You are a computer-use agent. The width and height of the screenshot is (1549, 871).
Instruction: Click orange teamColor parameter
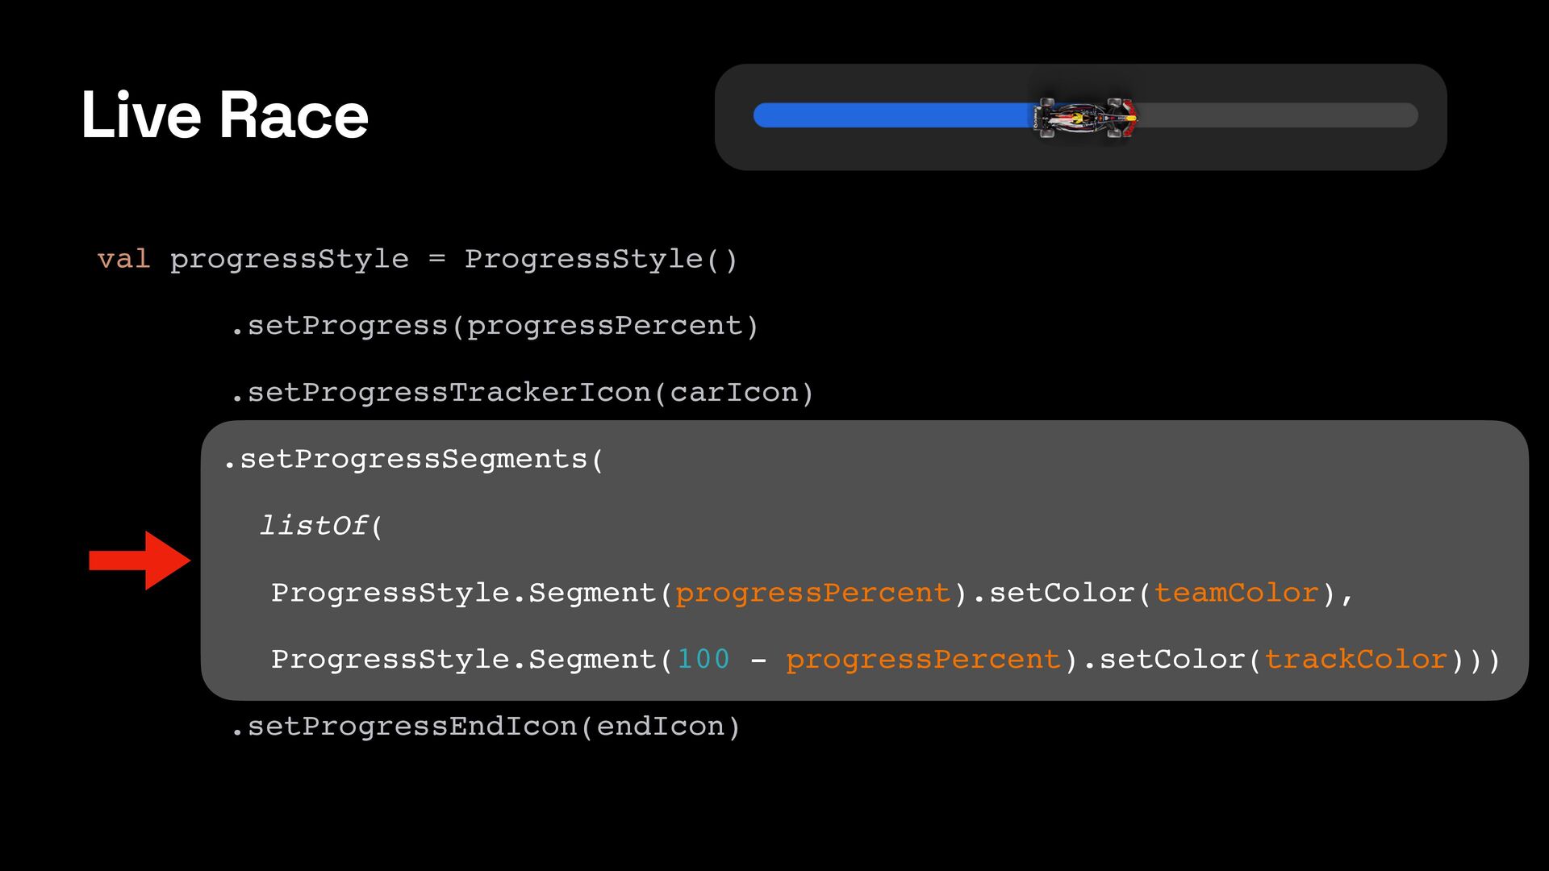pyautogui.click(x=1236, y=593)
